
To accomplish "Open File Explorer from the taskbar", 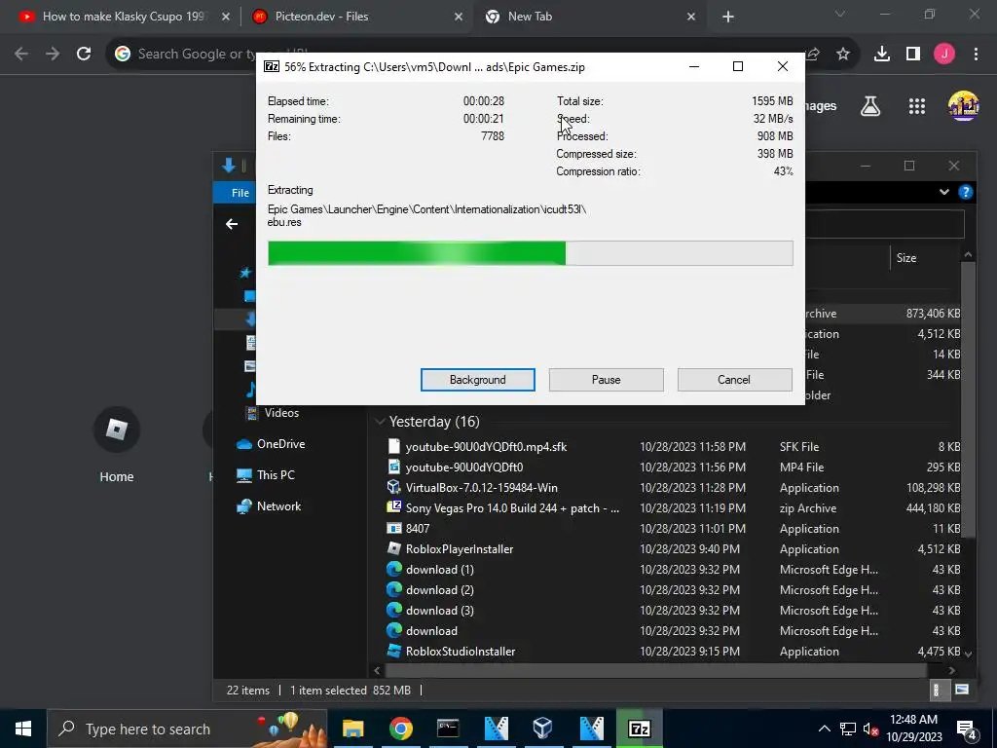I will pyautogui.click(x=352, y=729).
